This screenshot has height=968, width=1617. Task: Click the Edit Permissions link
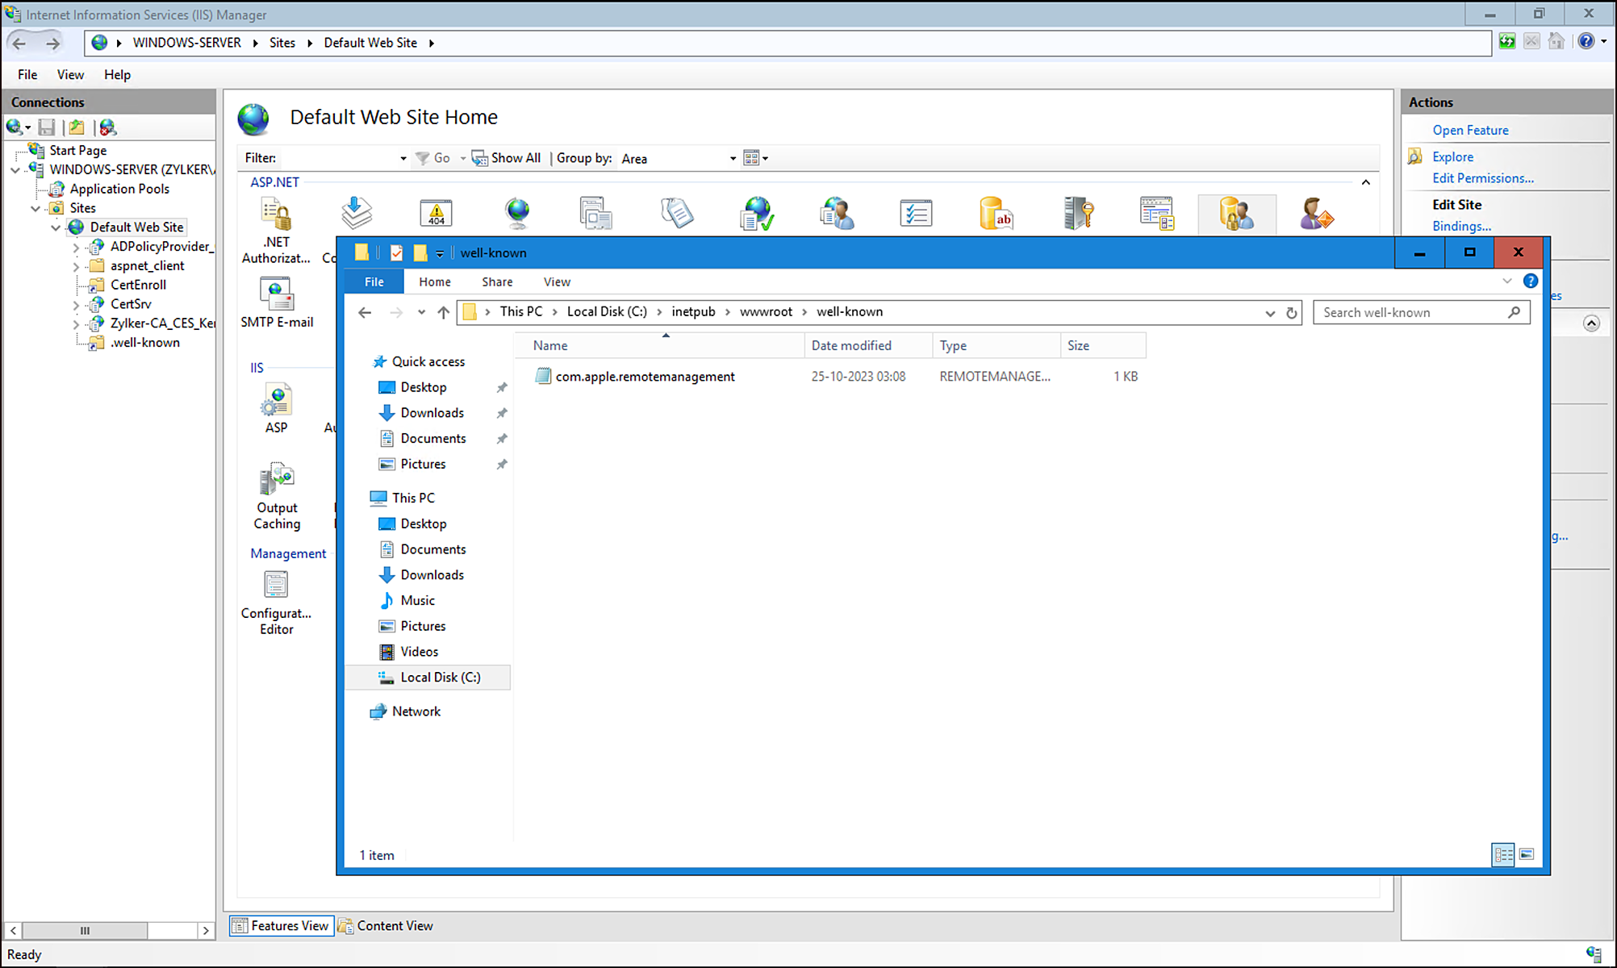(x=1482, y=178)
